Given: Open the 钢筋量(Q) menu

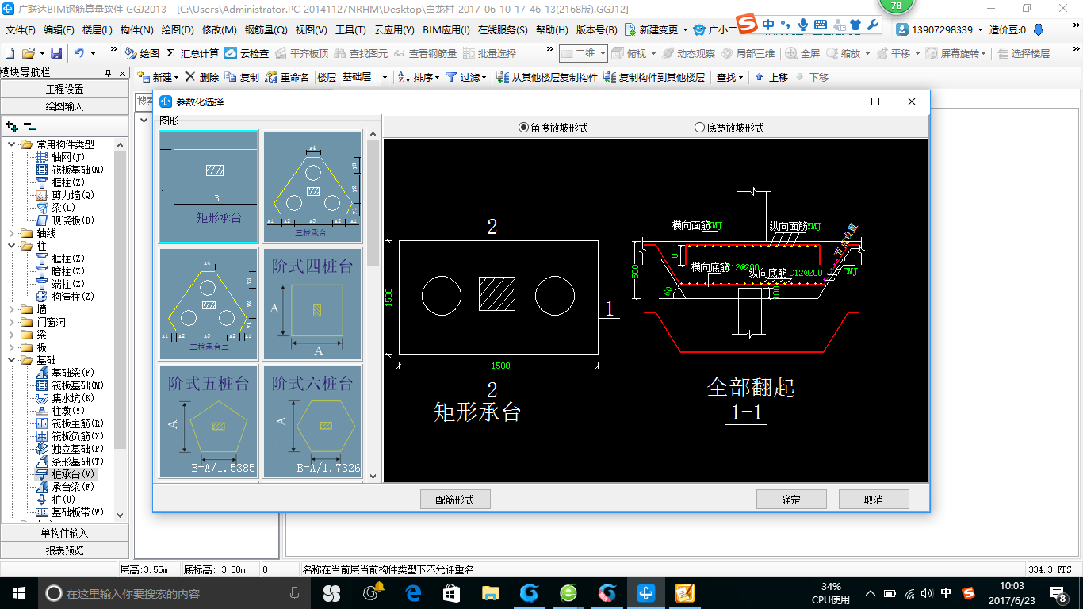Looking at the screenshot, I should [x=266, y=29].
